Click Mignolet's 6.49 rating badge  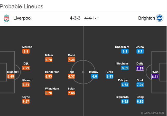tap(11, 76)
